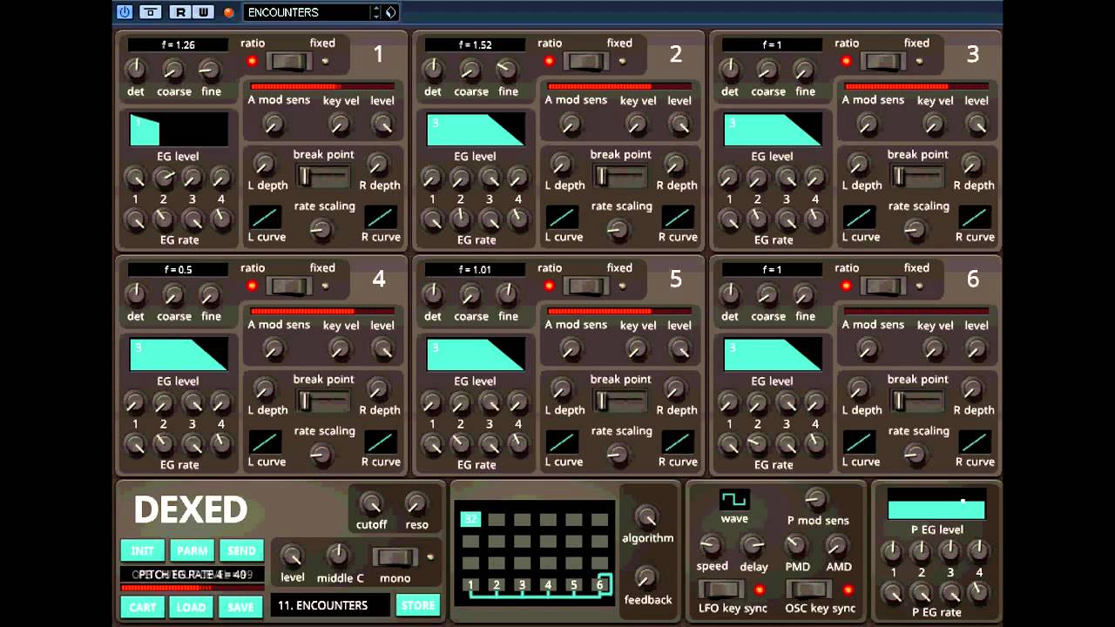Screen dimensions: 1115x627
Task: Click the LFO speed knob
Action: [711, 545]
